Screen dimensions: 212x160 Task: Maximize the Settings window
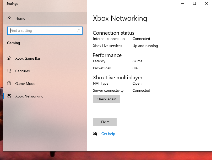[x=194, y=3]
